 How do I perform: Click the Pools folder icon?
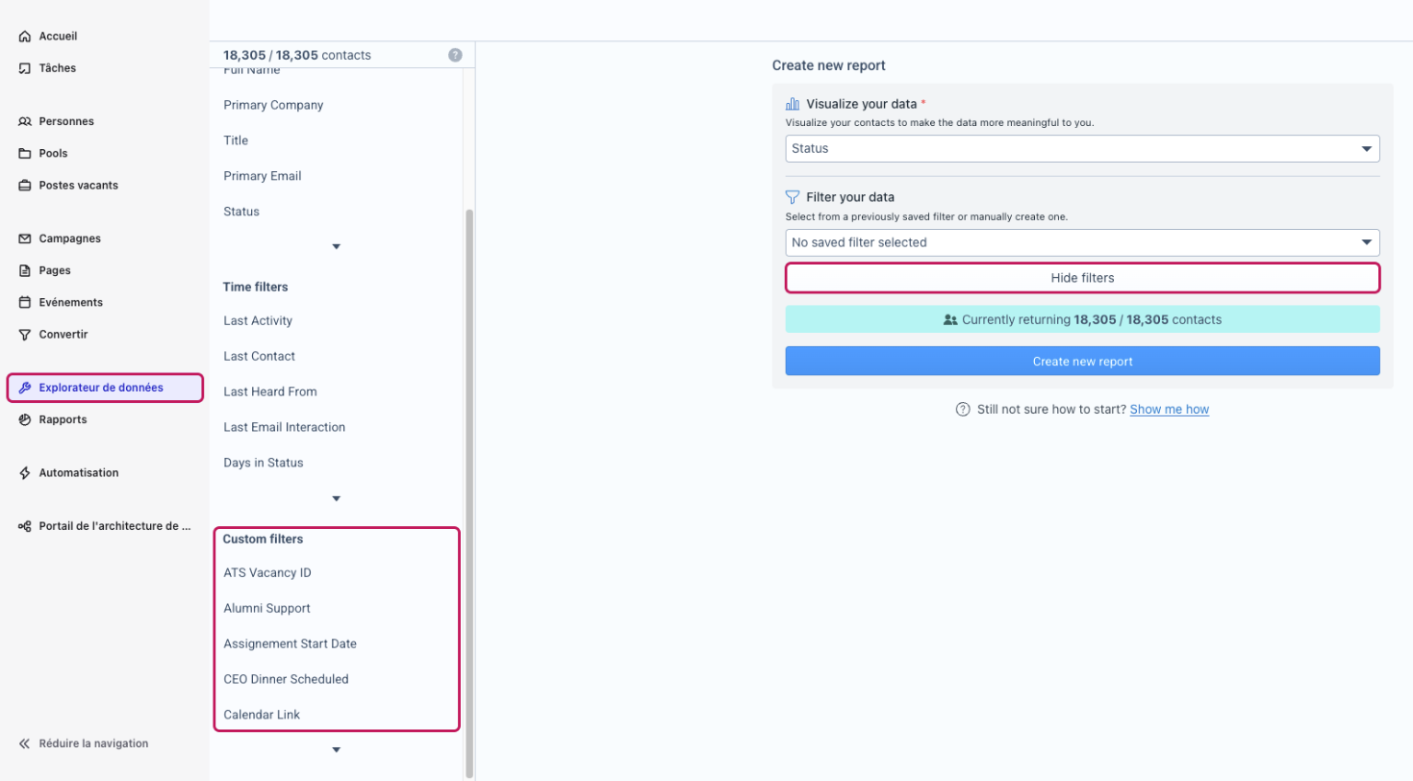point(25,153)
